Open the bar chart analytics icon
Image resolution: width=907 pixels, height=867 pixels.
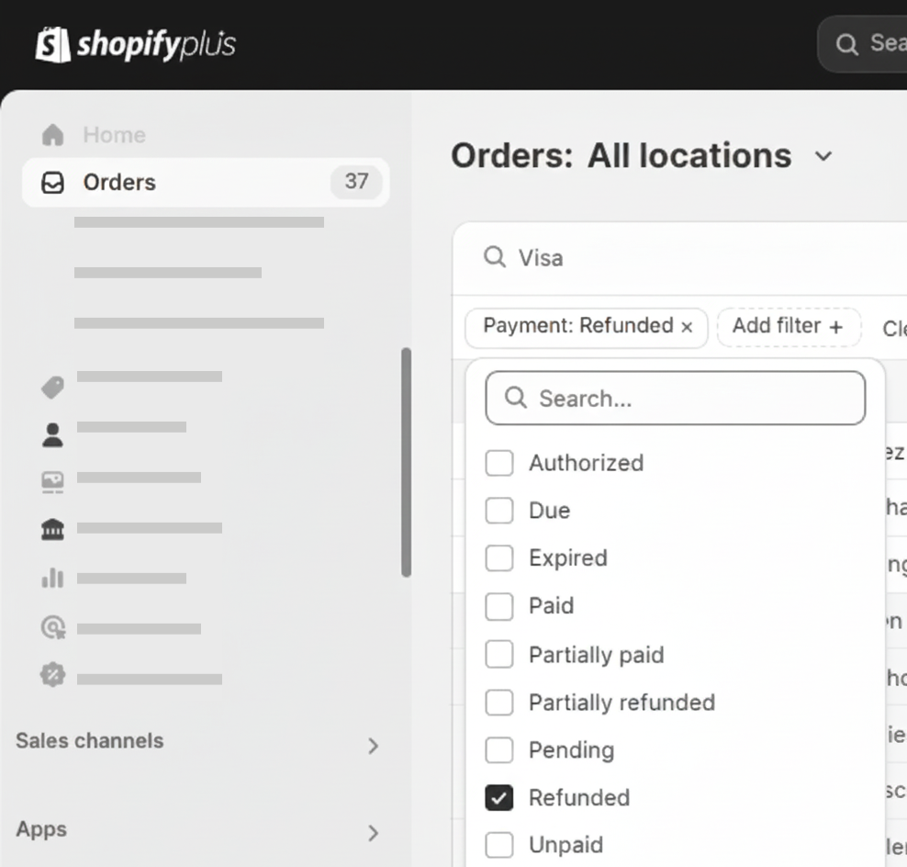pos(53,578)
